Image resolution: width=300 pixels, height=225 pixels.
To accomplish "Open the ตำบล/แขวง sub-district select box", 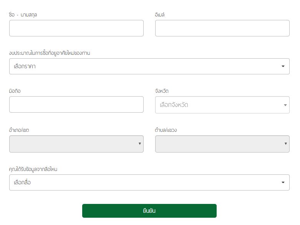I will [x=222, y=144].
